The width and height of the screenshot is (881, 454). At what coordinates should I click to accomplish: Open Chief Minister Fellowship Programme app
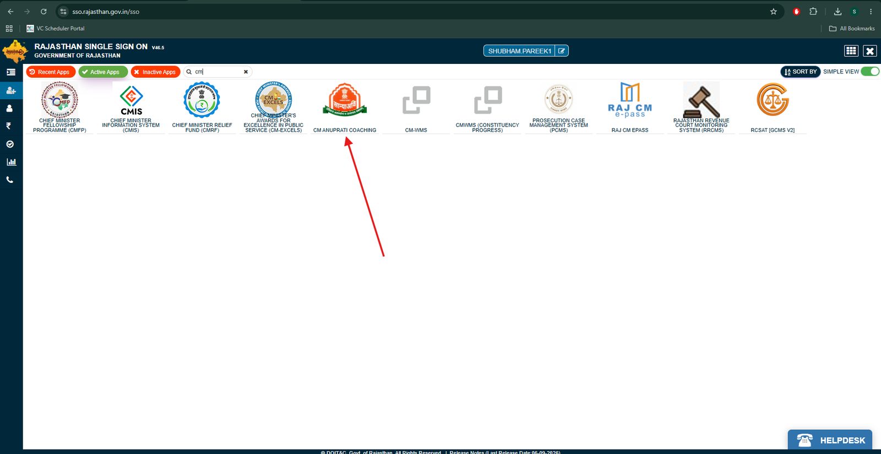coord(59,107)
